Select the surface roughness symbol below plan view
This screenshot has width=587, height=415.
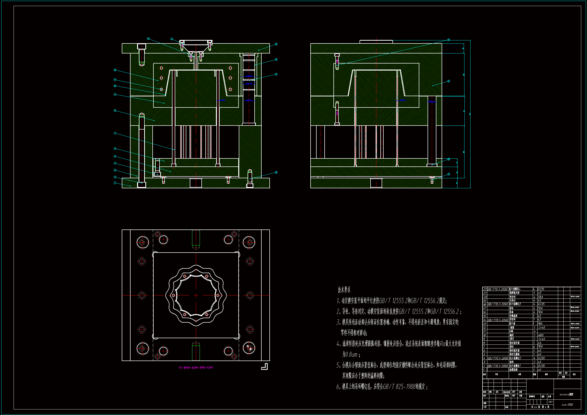(x=264, y=366)
